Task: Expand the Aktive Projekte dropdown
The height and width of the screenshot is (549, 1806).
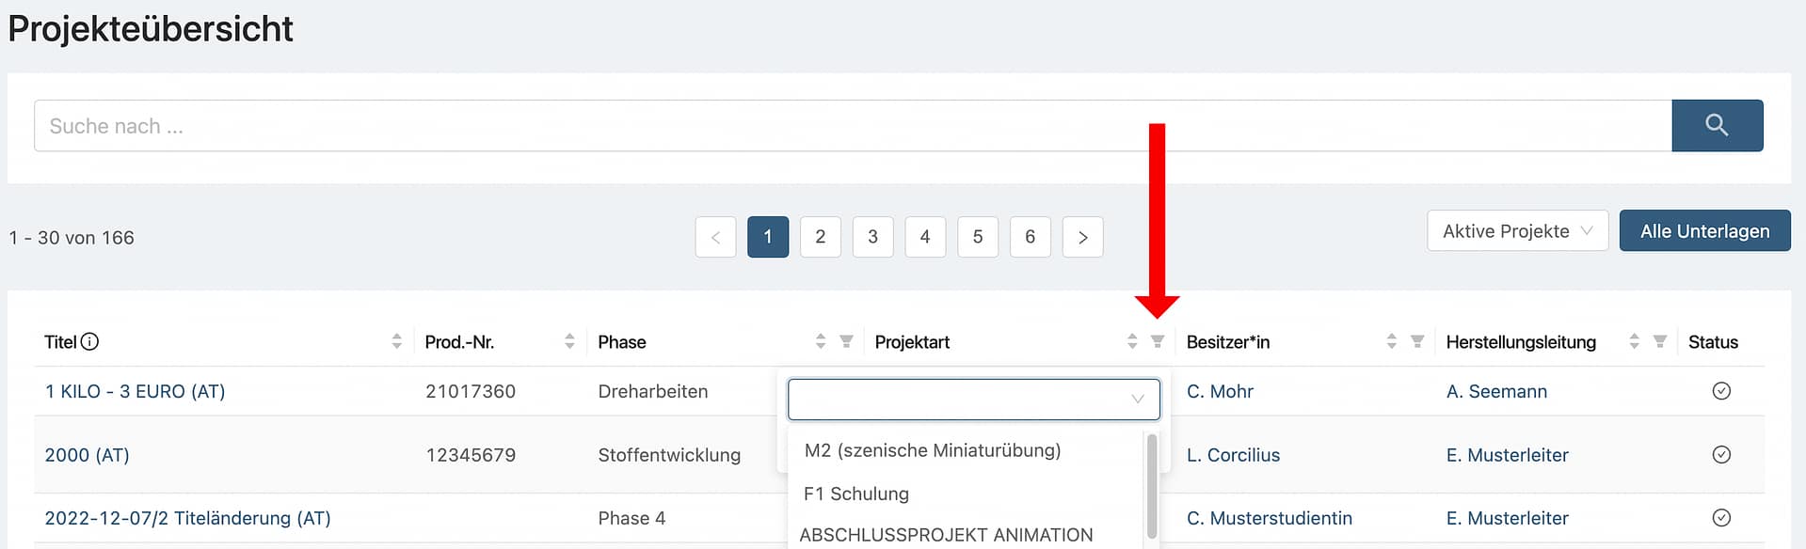Action: point(1516,231)
